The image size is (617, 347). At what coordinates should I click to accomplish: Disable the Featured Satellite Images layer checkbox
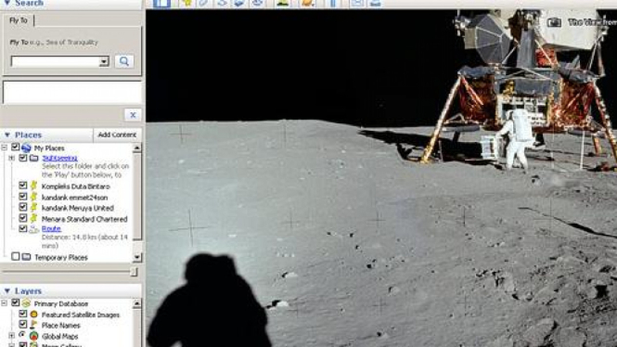pyautogui.click(x=23, y=314)
